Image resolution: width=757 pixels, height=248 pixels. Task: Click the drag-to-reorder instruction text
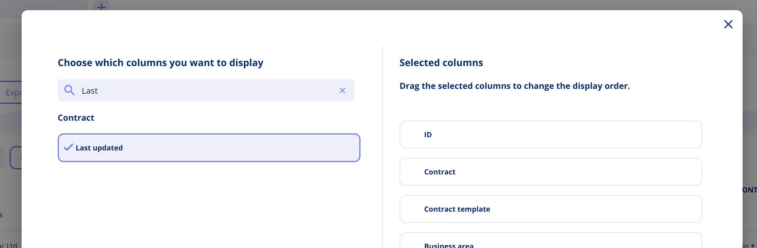pyautogui.click(x=514, y=86)
